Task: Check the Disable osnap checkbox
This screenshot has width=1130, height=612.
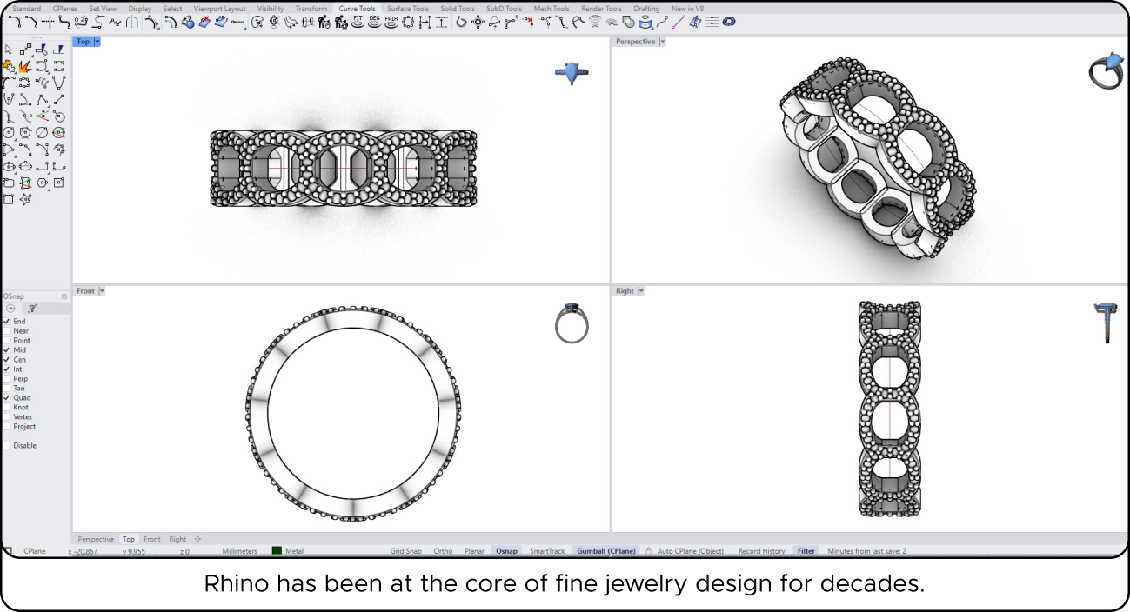Action: [7, 446]
